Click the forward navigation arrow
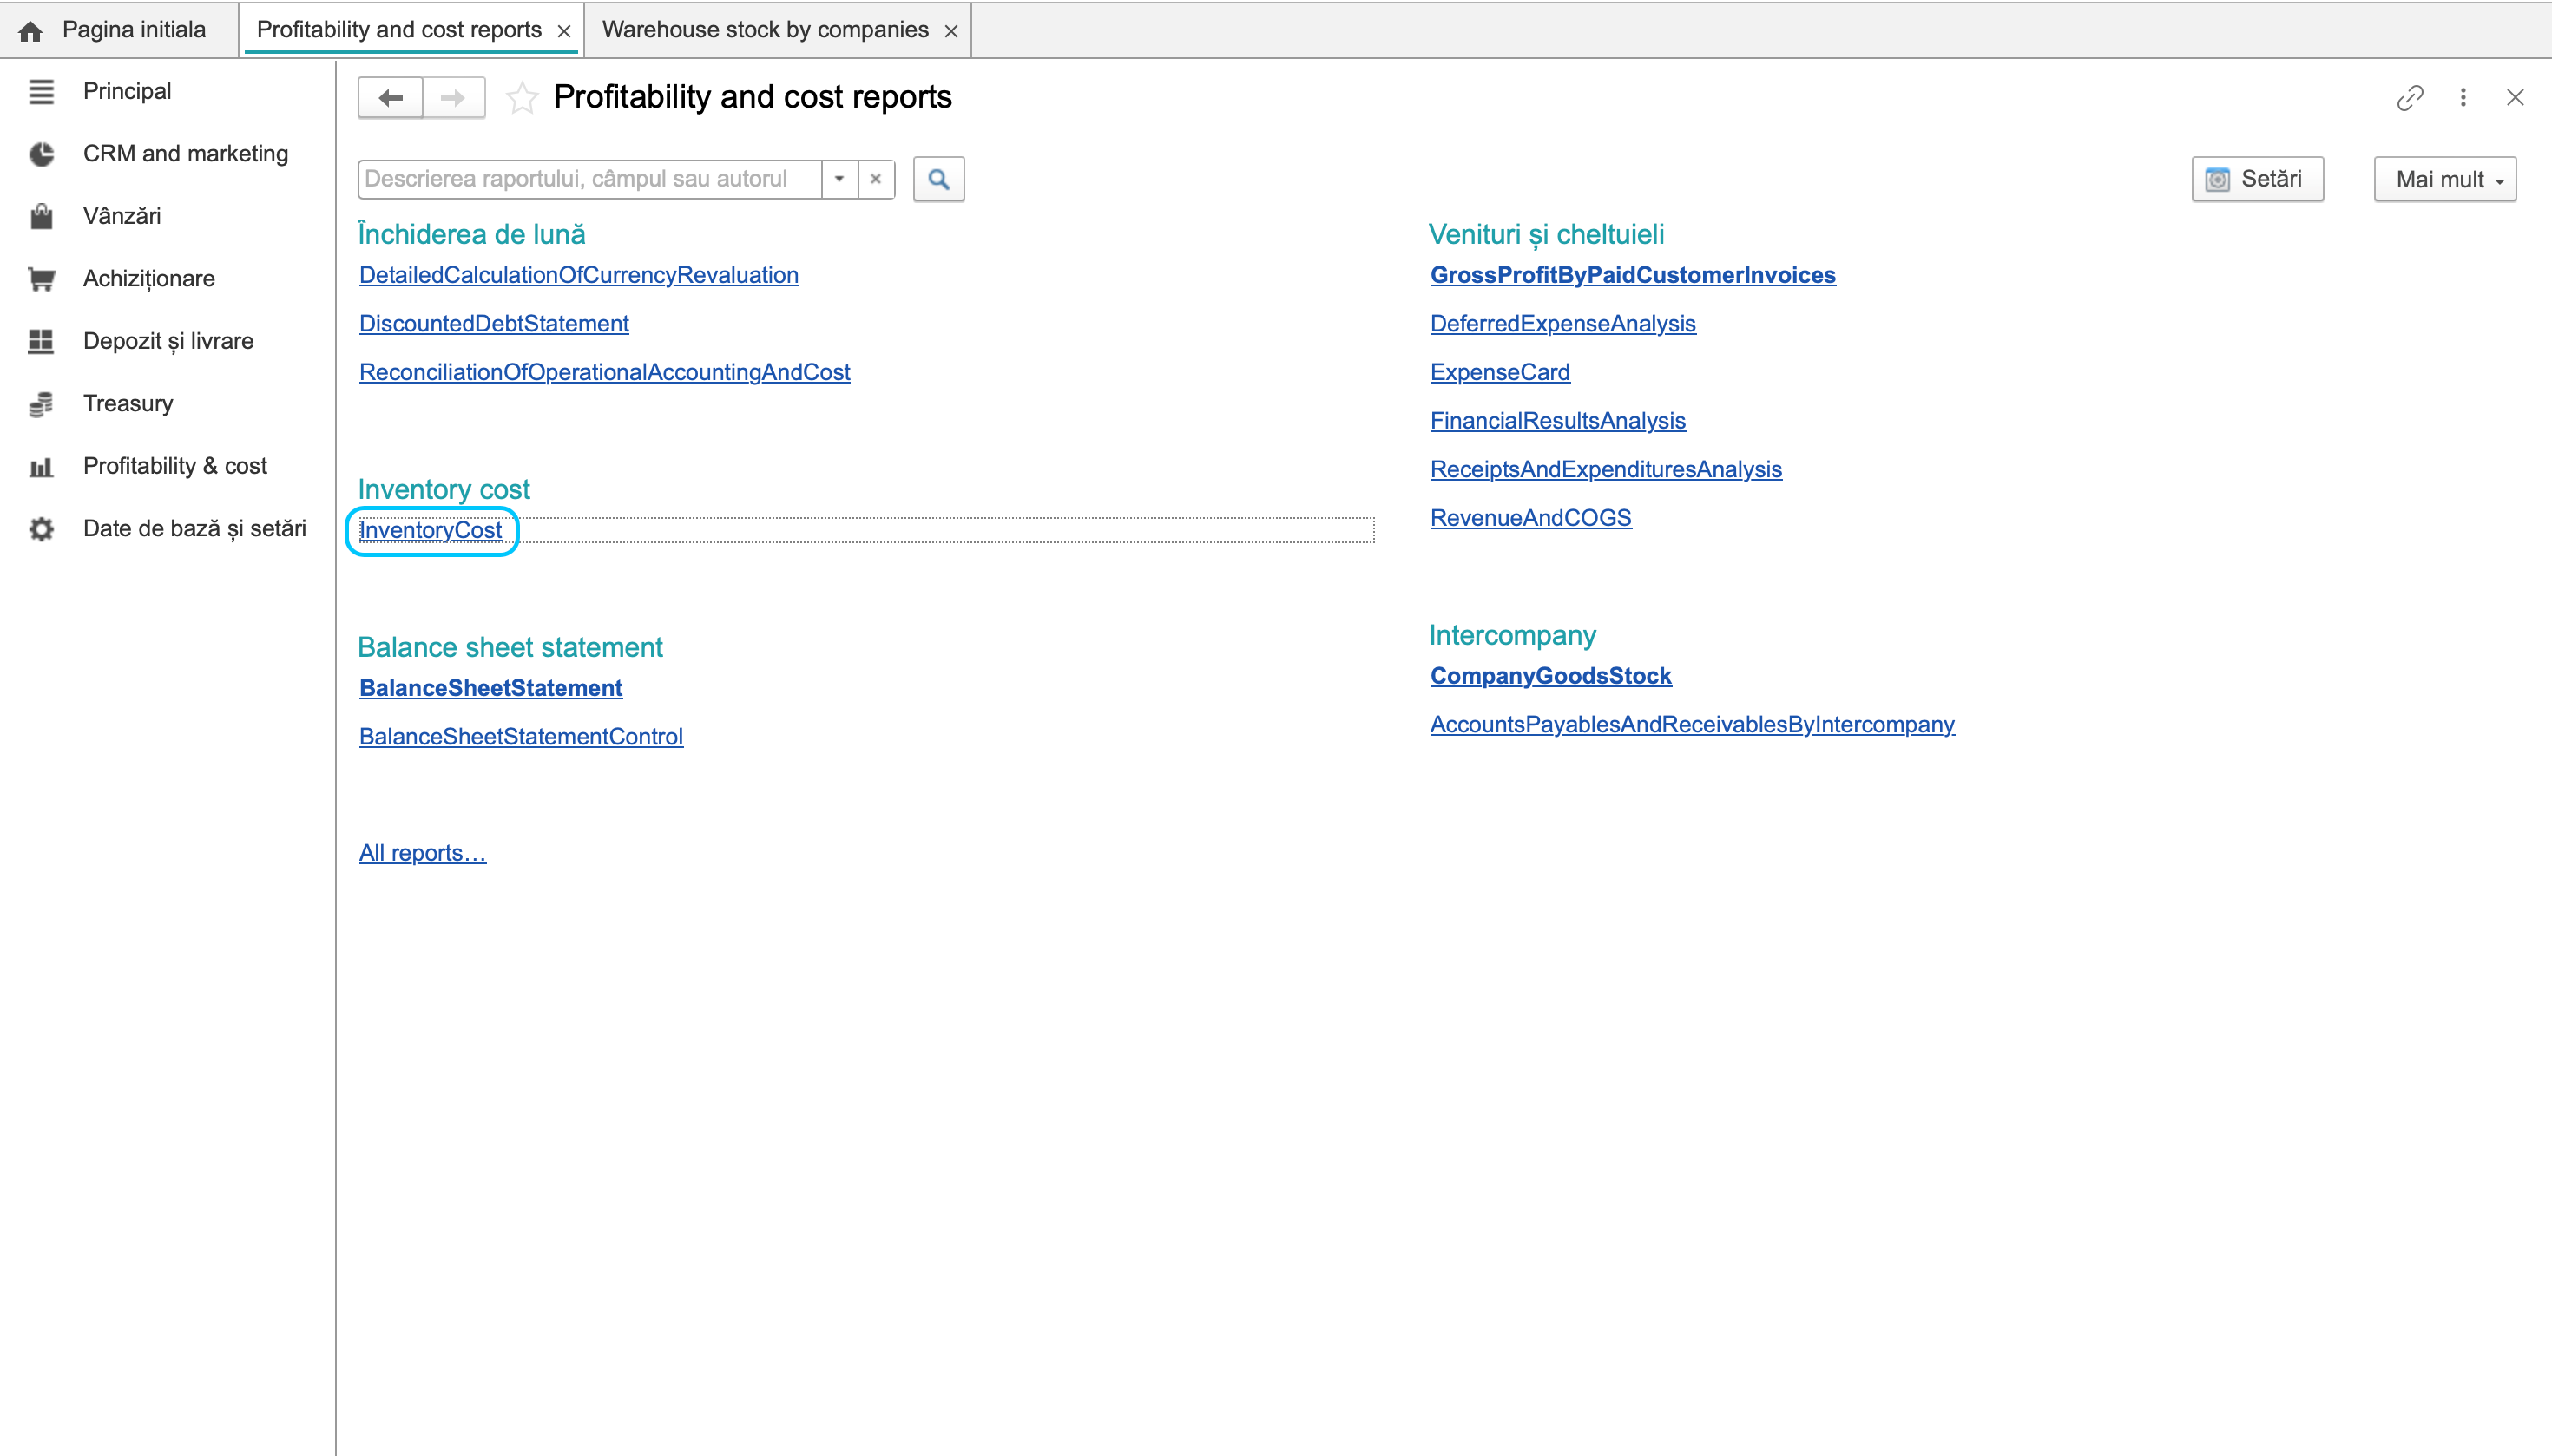2552x1456 pixels. [453, 98]
